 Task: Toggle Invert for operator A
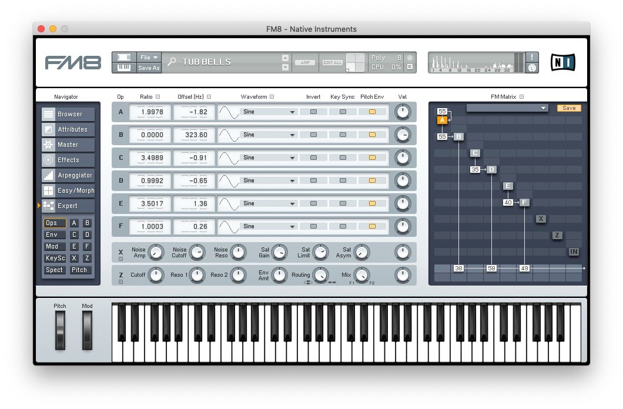click(313, 112)
